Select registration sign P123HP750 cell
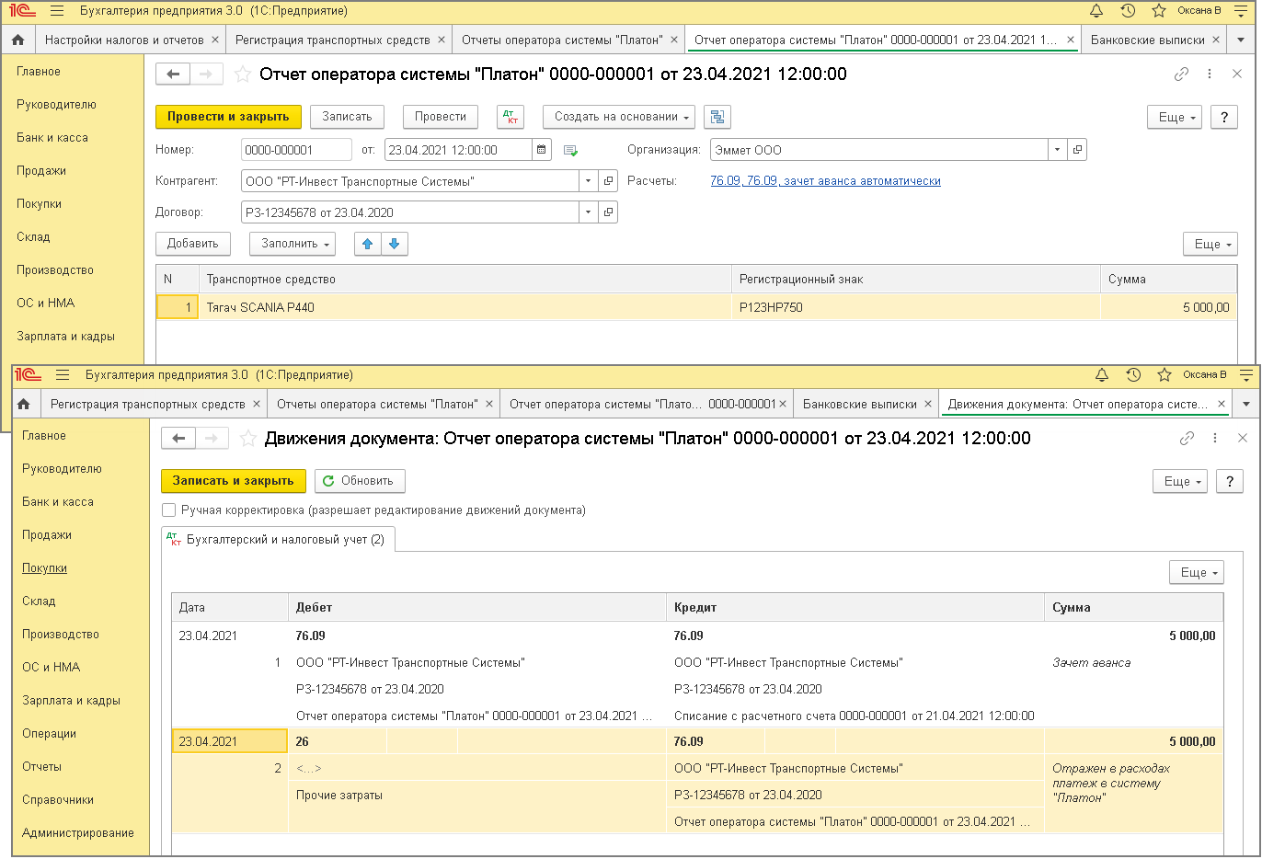1262x859 pixels. click(916, 307)
